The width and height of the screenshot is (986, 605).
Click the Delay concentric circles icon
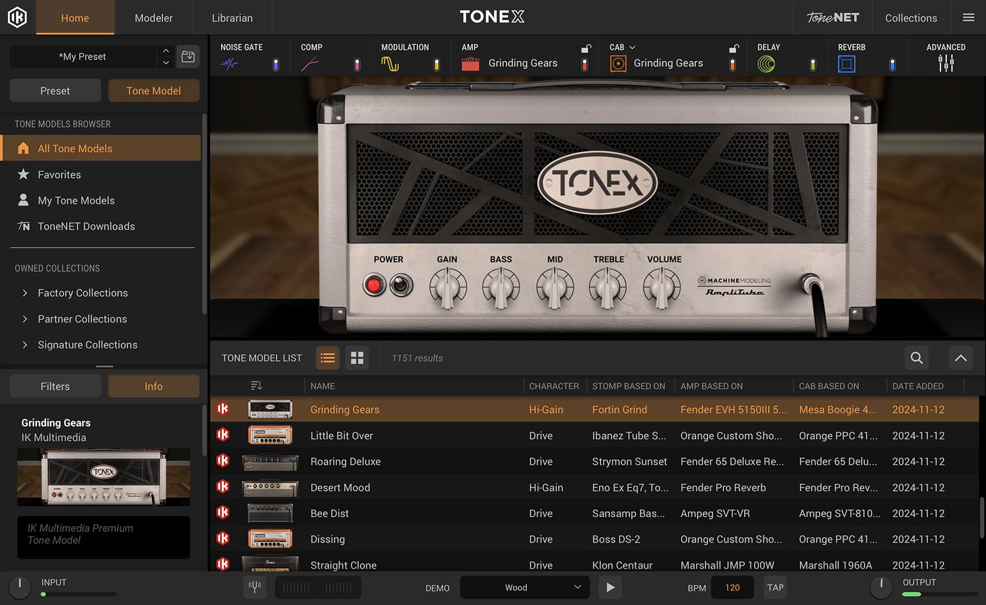pos(766,64)
